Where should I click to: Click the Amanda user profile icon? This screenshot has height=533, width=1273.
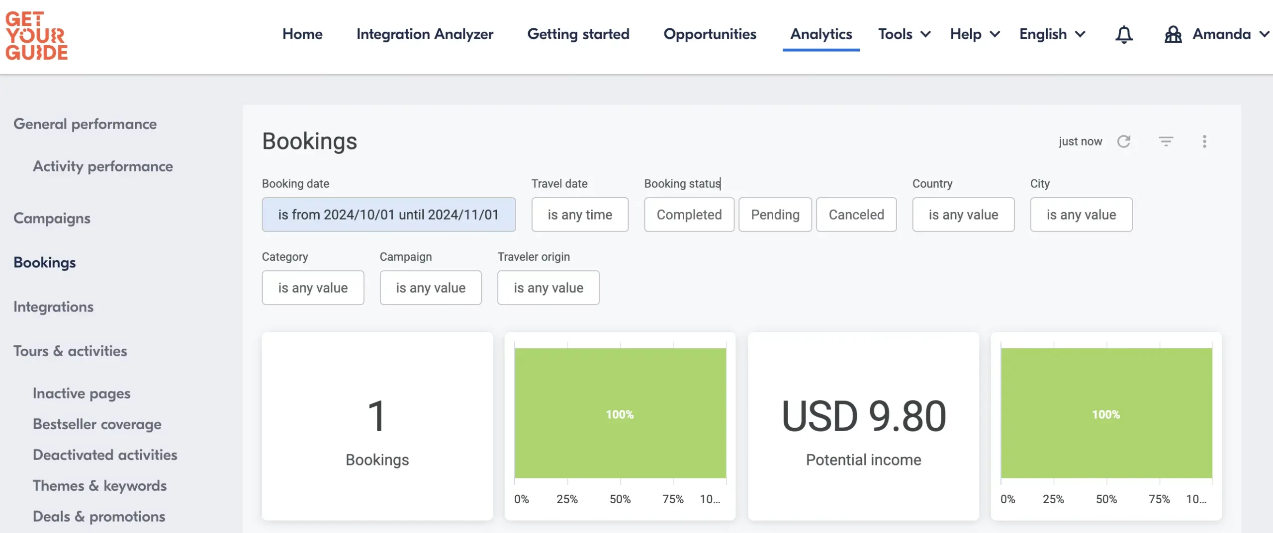point(1173,34)
